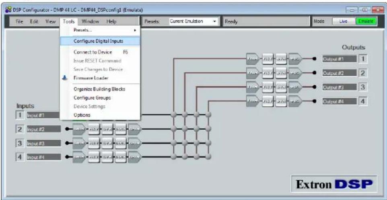Open the Window menu
Screen dimensions: 387x200
pos(91,21)
